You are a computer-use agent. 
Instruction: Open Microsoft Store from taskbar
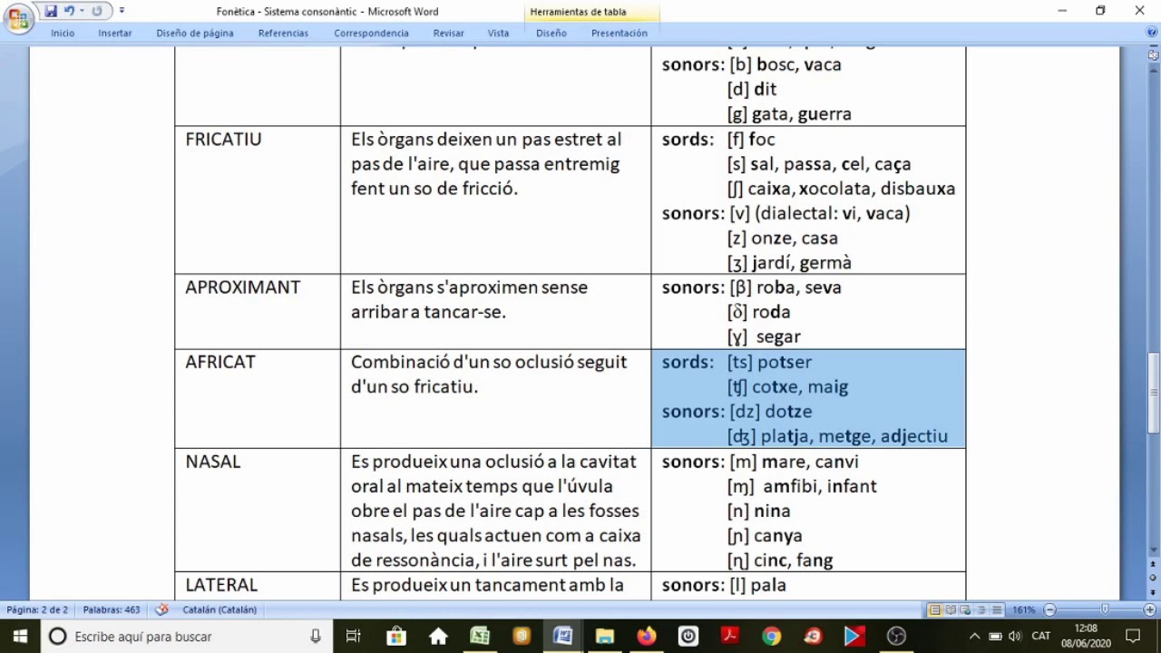[x=396, y=636]
